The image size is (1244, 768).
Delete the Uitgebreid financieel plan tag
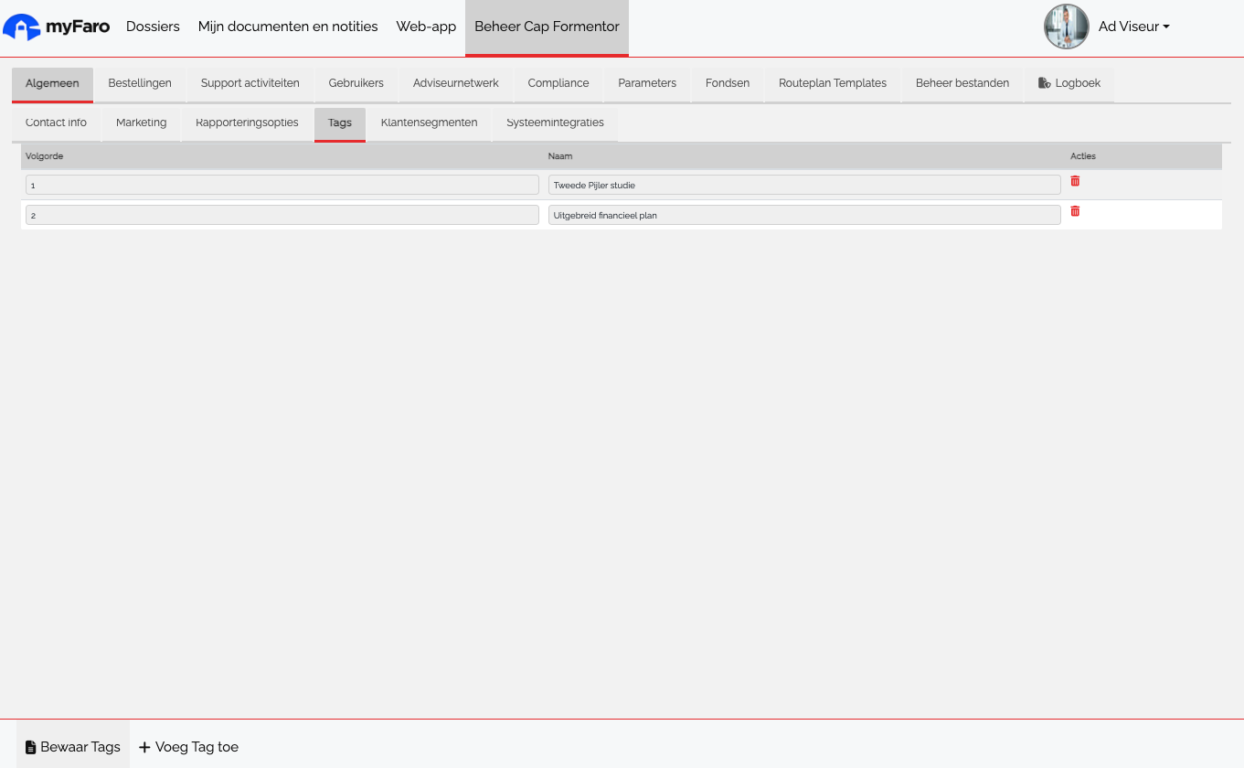pyautogui.click(x=1075, y=211)
